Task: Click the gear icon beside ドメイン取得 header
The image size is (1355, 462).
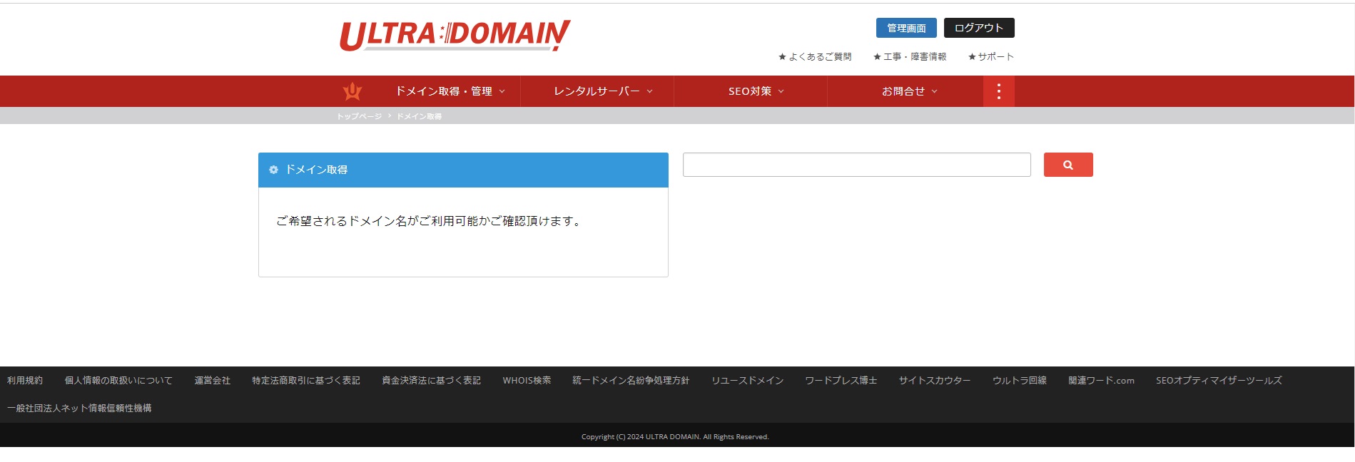Action: (273, 170)
